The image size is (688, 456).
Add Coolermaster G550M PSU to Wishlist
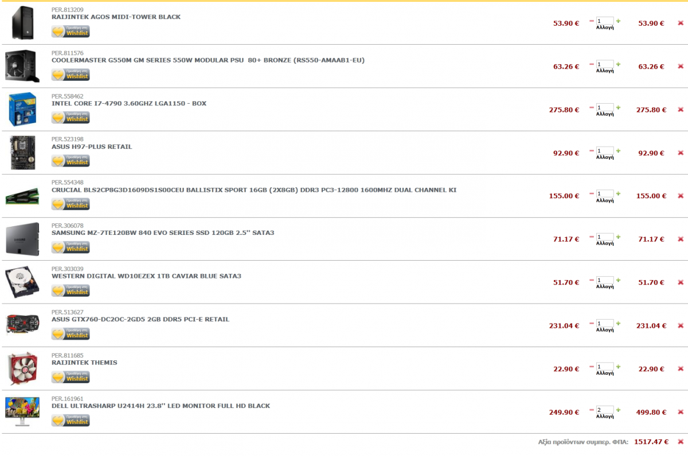[71, 74]
